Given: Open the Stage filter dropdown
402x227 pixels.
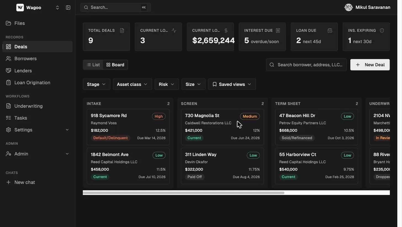Looking at the screenshot, I should pos(96,84).
